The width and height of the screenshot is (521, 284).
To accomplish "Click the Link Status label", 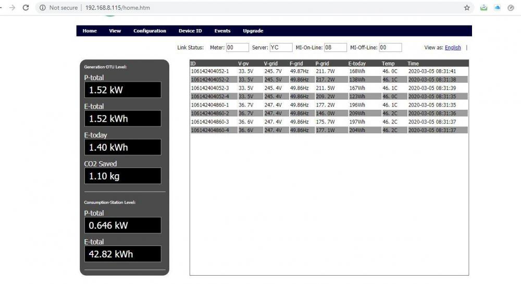I will point(190,47).
